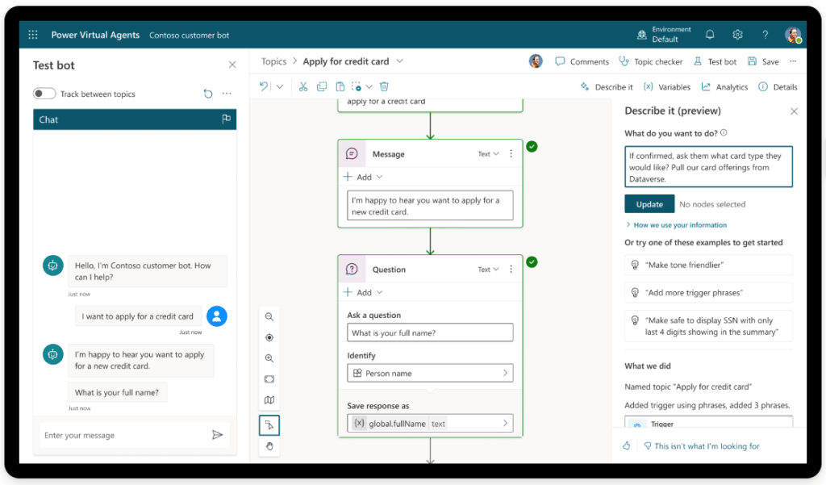Zoom in on the canvas
The image size is (826, 485).
(269, 358)
